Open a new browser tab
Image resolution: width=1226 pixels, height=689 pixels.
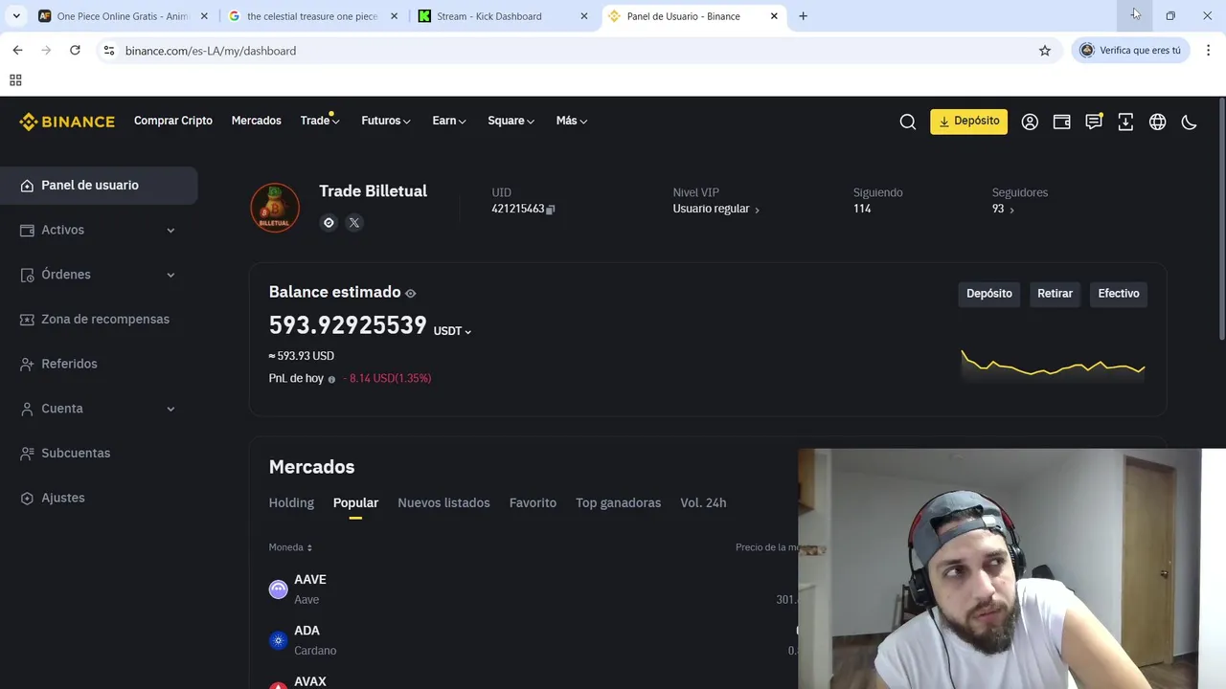pyautogui.click(x=803, y=16)
